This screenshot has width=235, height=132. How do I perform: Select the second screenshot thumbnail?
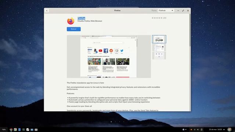point(159,48)
